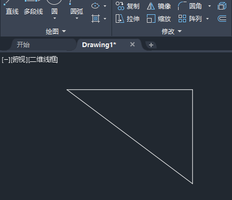
Task: Click the 镜像 (Mirror) tool
Action: pos(159,6)
